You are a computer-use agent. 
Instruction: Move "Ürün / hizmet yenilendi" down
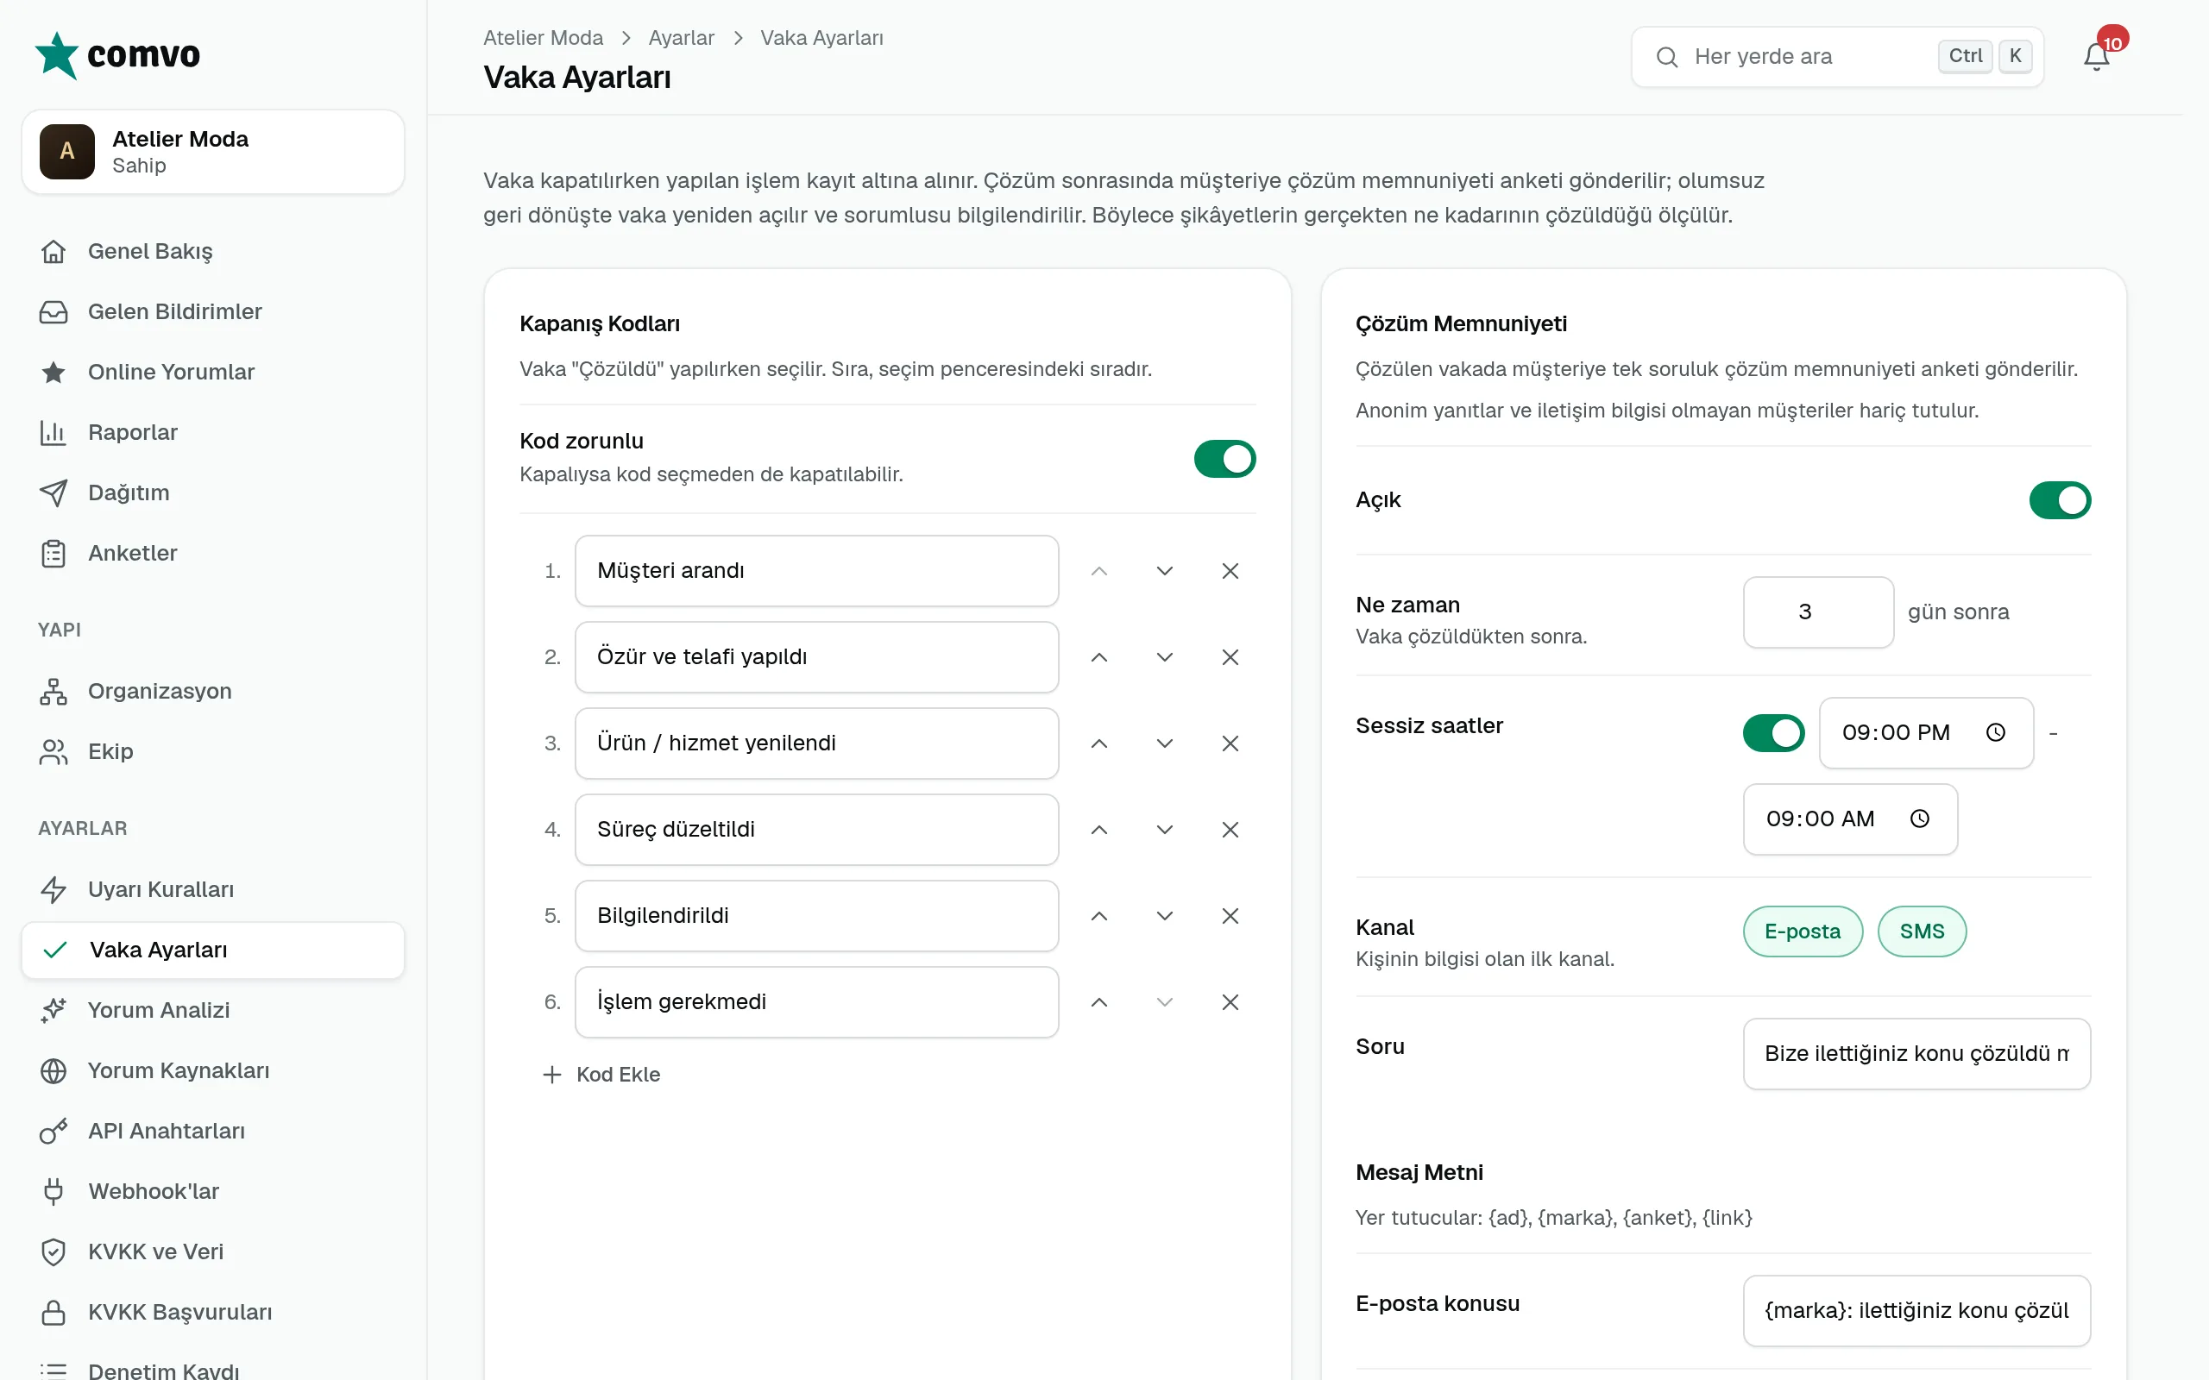tap(1164, 743)
